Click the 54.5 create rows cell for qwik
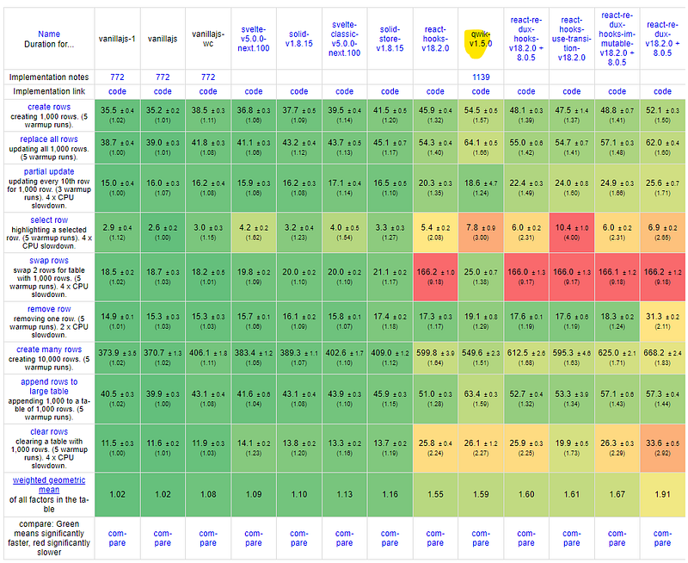 coord(481,114)
